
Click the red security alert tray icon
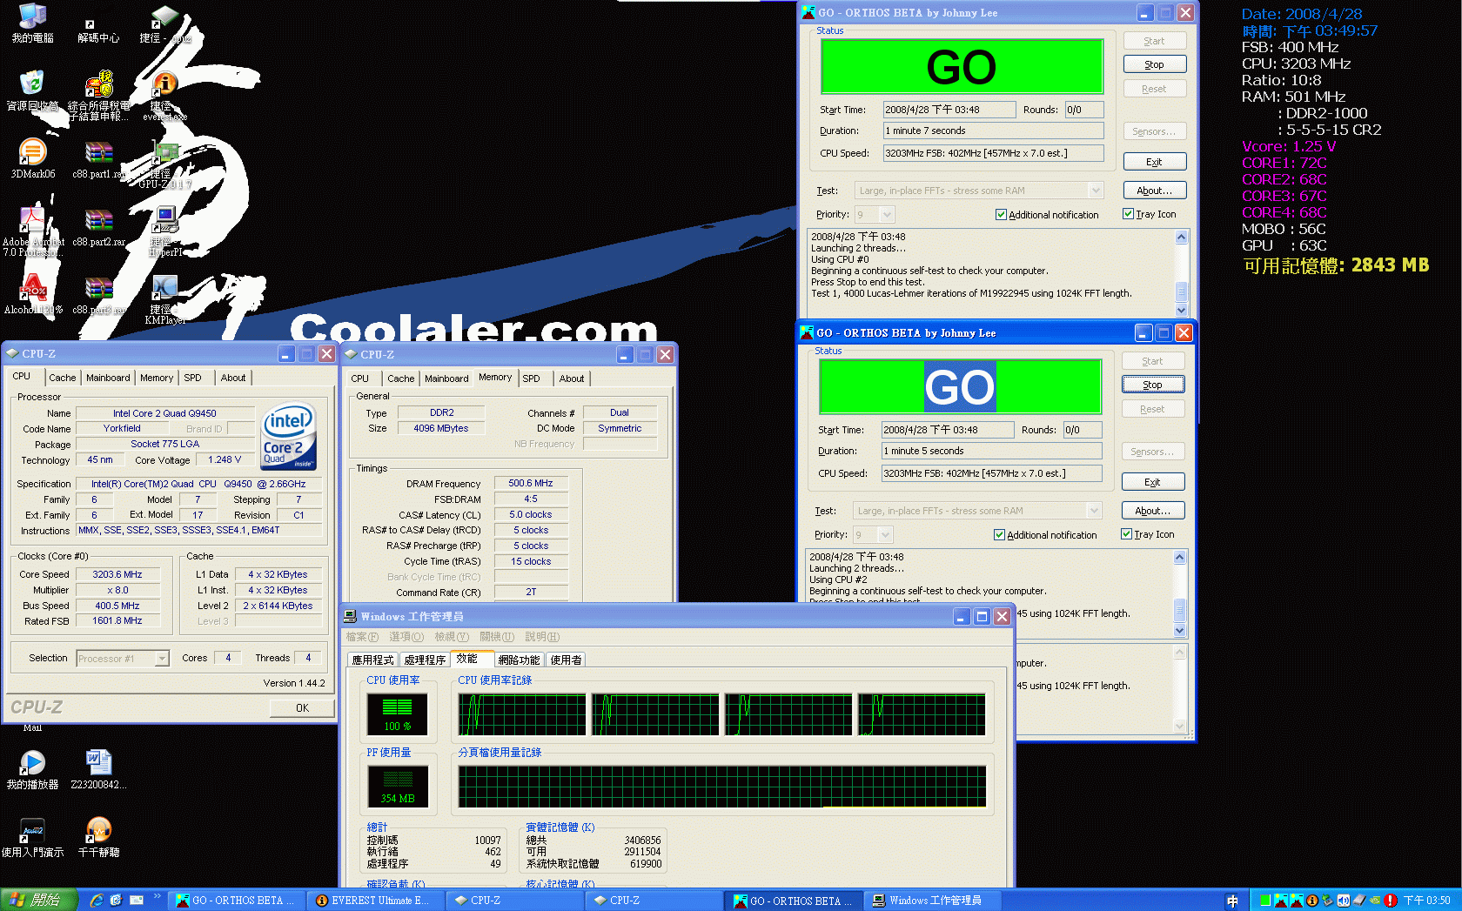[x=1391, y=901]
